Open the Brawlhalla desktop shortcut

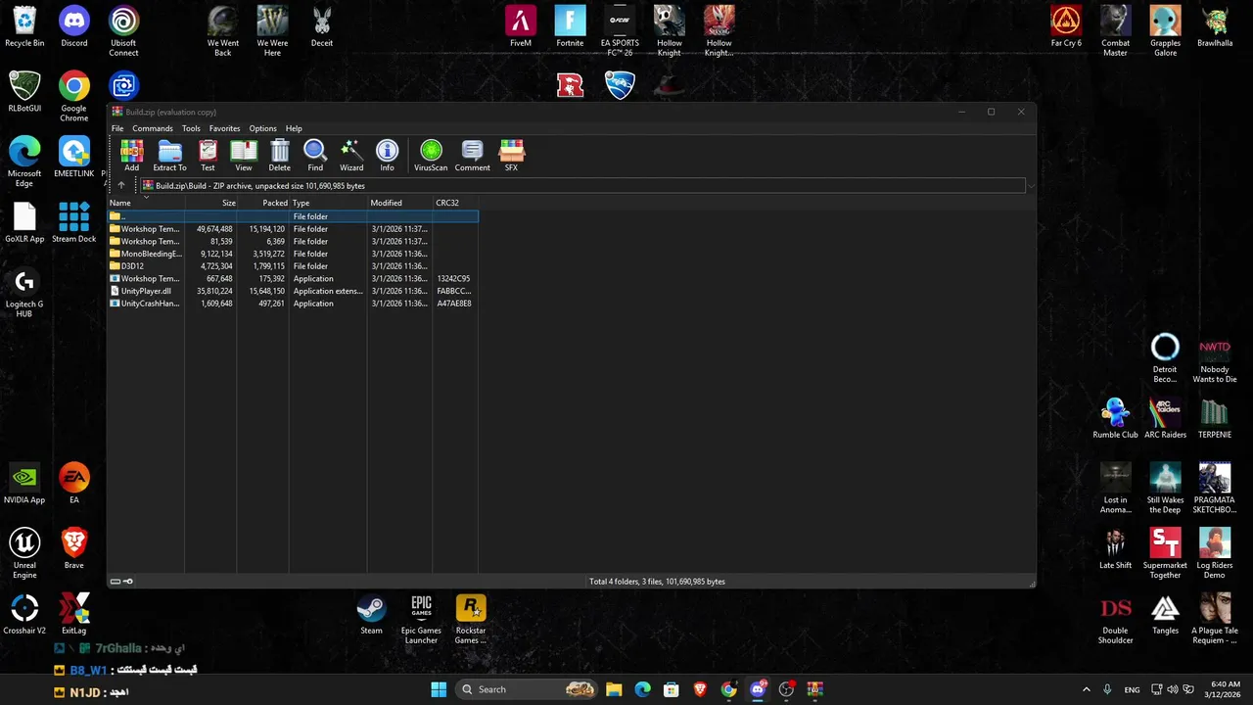1215,27
